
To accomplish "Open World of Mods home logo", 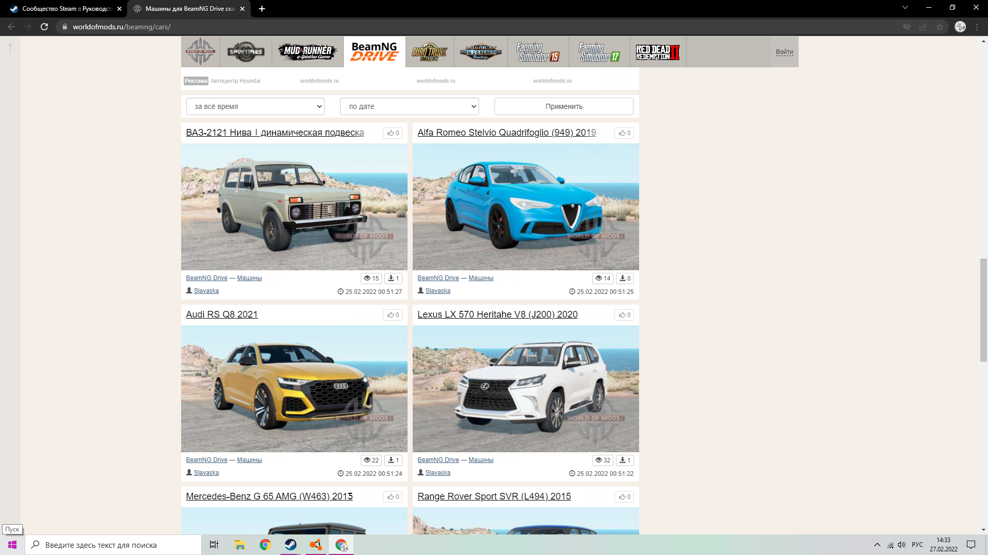I will point(200,51).
